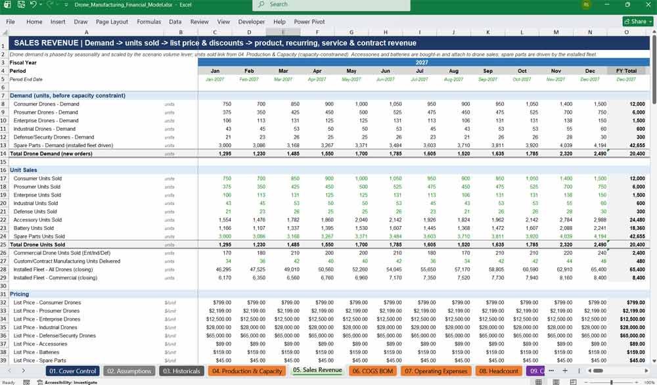Go to the Data ribbon tab
This screenshot has height=385, width=657.
point(175,22)
